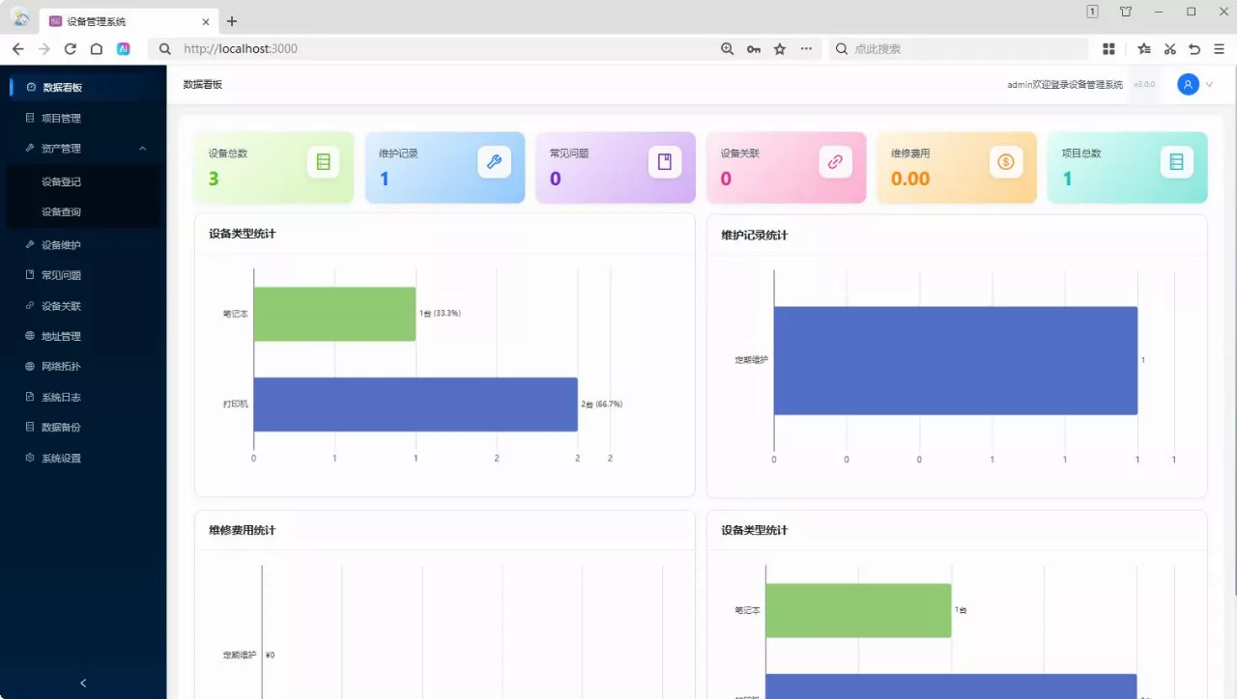Collapse the sidebar with the bottom arrow

(83, 683)
